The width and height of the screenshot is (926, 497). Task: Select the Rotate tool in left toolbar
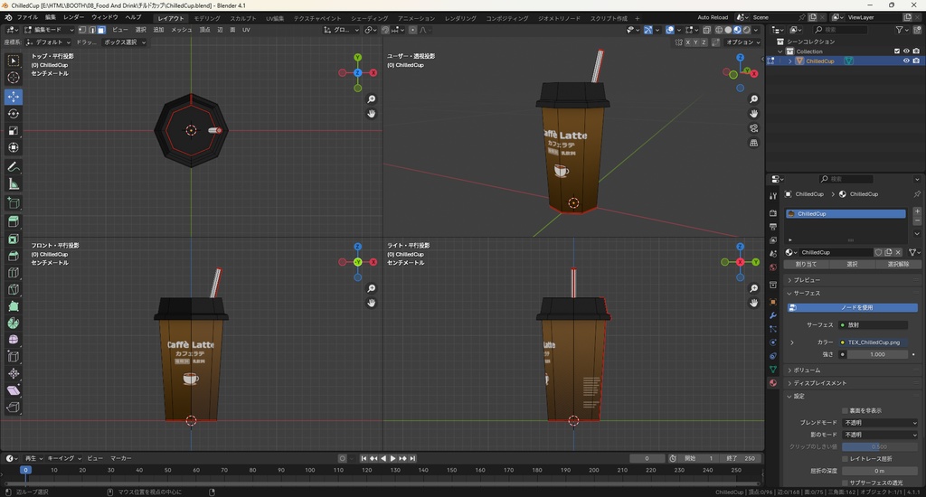click(x=14, y=114)
